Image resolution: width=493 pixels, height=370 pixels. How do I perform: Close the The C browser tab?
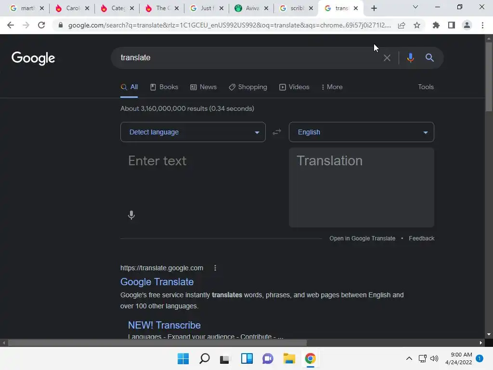pos(177,9)
